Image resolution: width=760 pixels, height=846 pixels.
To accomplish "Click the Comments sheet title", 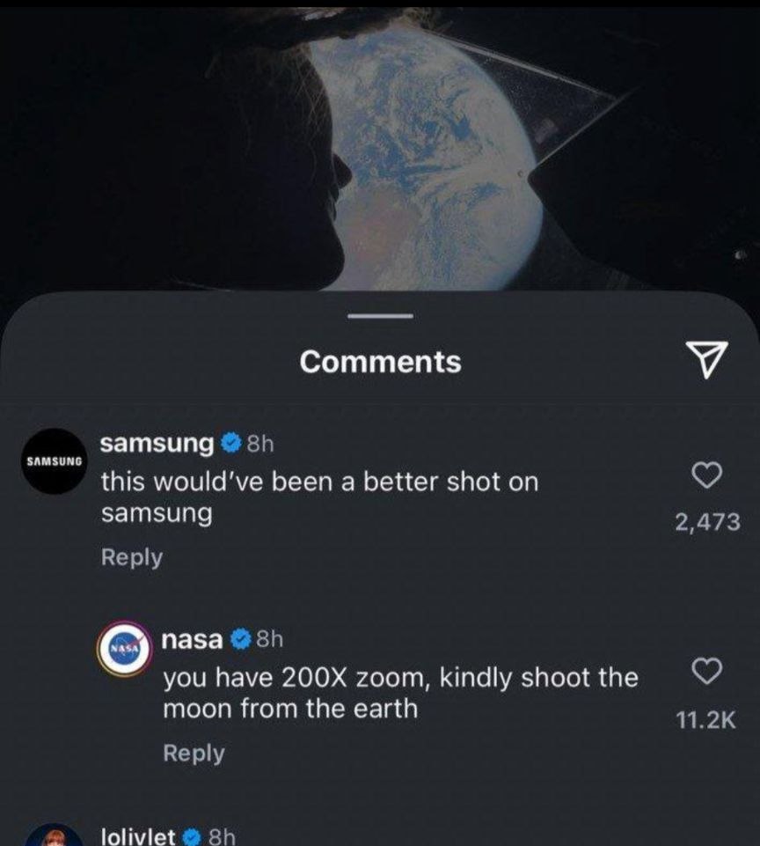I will [x=380, y=360].
